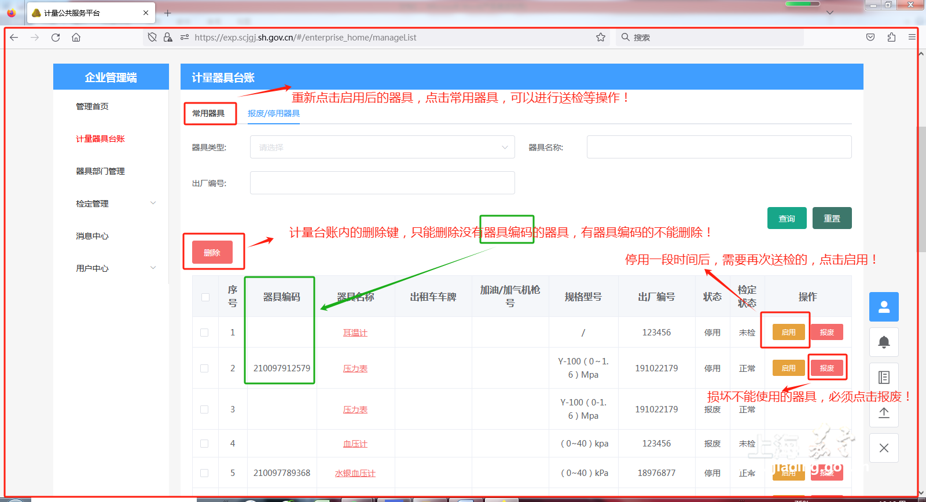The height and width of the screenshot is (502, 926).
Task: Open the tab list dropdown arrow
Action: coord(830,12)
